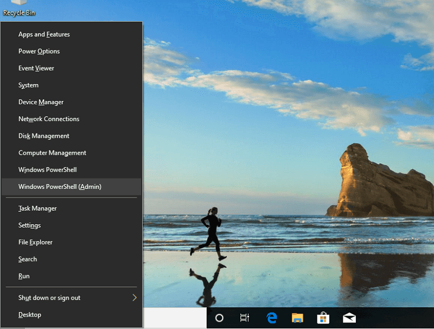The height and width of the screenshot is (329, 434).
Task: Click the taskbar search box
Action: [x=174, y=318]
